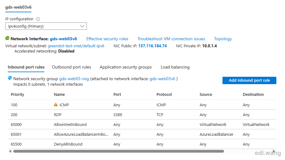
Task: Expand IP configuration list with chevron
Action: (x=82, y=26)
